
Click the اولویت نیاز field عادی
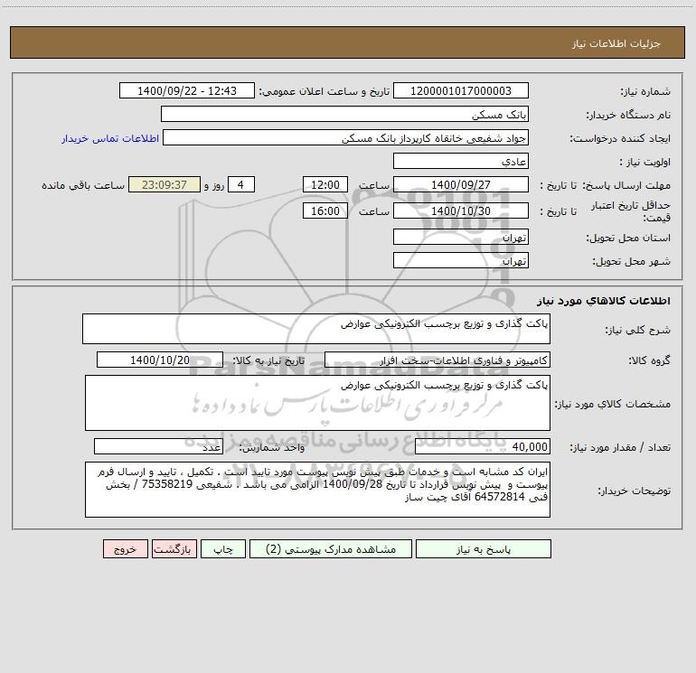pos(461,161)
